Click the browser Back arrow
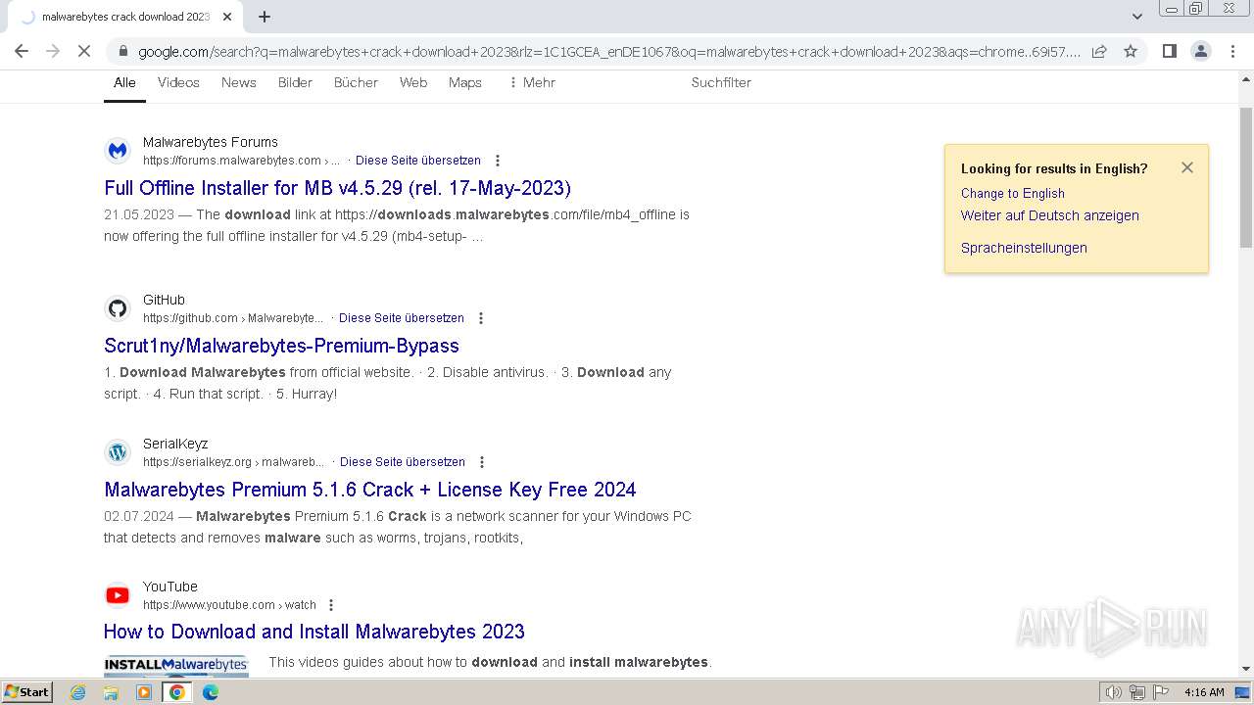 pos(22,51)
